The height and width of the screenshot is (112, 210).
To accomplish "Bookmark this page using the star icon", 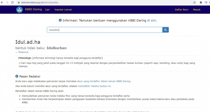I will pyautogui.click(x=194, y=2).
